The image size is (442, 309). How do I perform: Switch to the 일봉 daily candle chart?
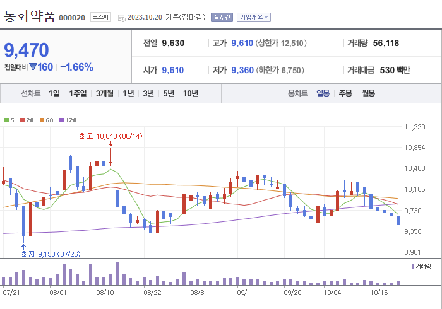point(323,93)
